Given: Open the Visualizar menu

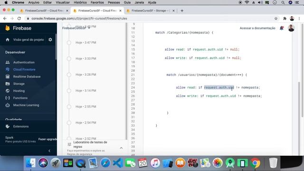Looking at the screenshot, I should click(63, 2).
